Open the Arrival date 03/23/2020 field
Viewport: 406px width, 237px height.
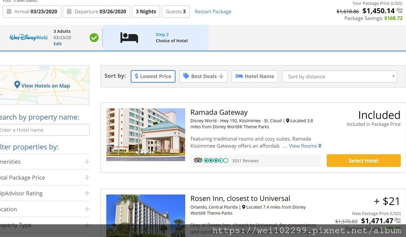[32, 11]
